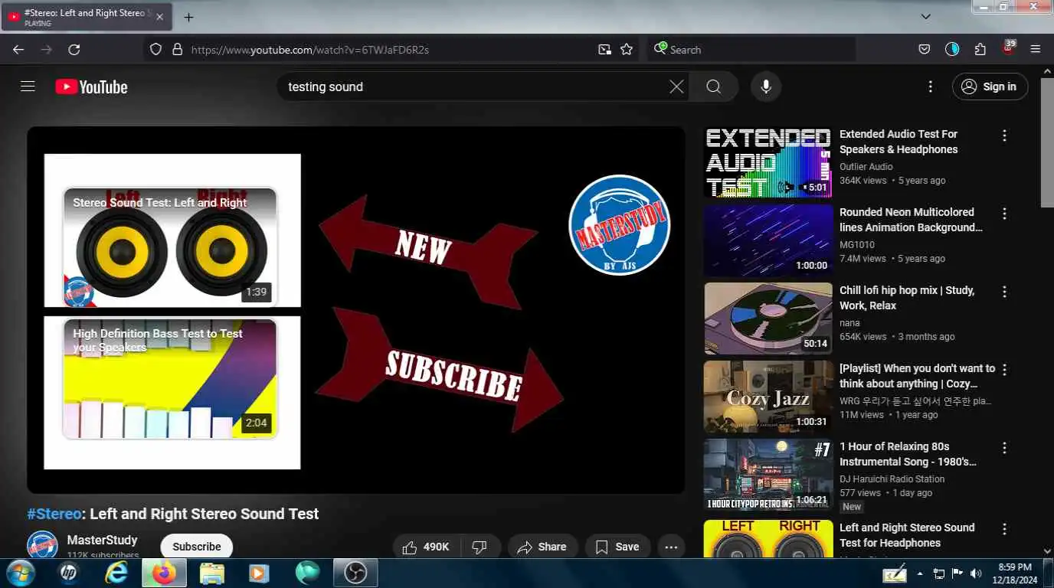Screen dimensions: 1054x588
Task: Click the MasterStudy channel avatar
Action: tap(42, 545)
